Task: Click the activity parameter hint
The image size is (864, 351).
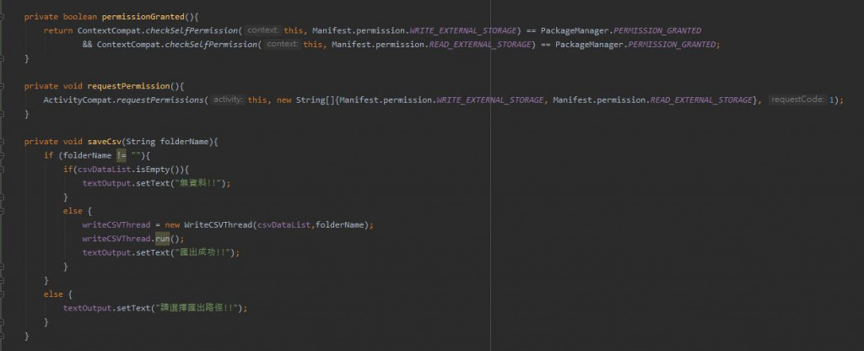Action: point(228,100)
